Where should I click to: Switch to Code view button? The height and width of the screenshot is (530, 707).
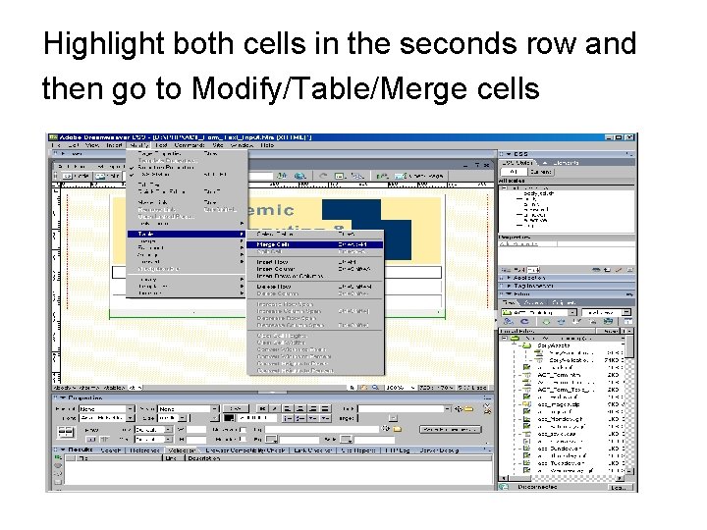[77, 176]
